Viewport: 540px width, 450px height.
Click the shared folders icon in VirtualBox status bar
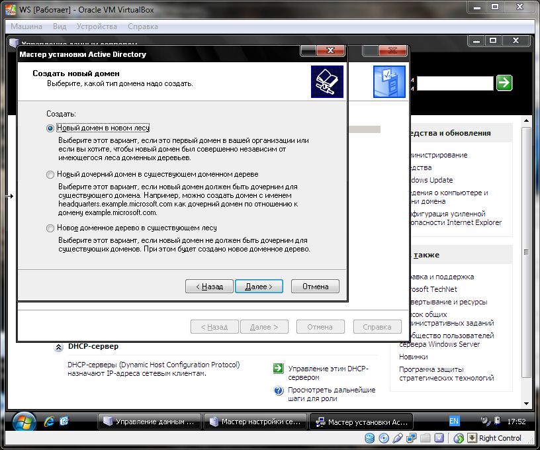[x=426, y=438]
